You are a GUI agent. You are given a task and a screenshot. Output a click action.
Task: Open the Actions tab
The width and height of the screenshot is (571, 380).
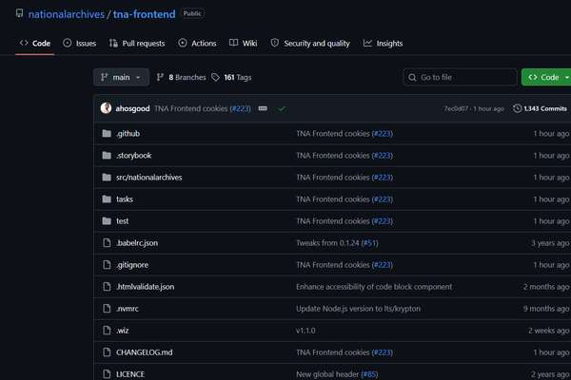(197, 44)
